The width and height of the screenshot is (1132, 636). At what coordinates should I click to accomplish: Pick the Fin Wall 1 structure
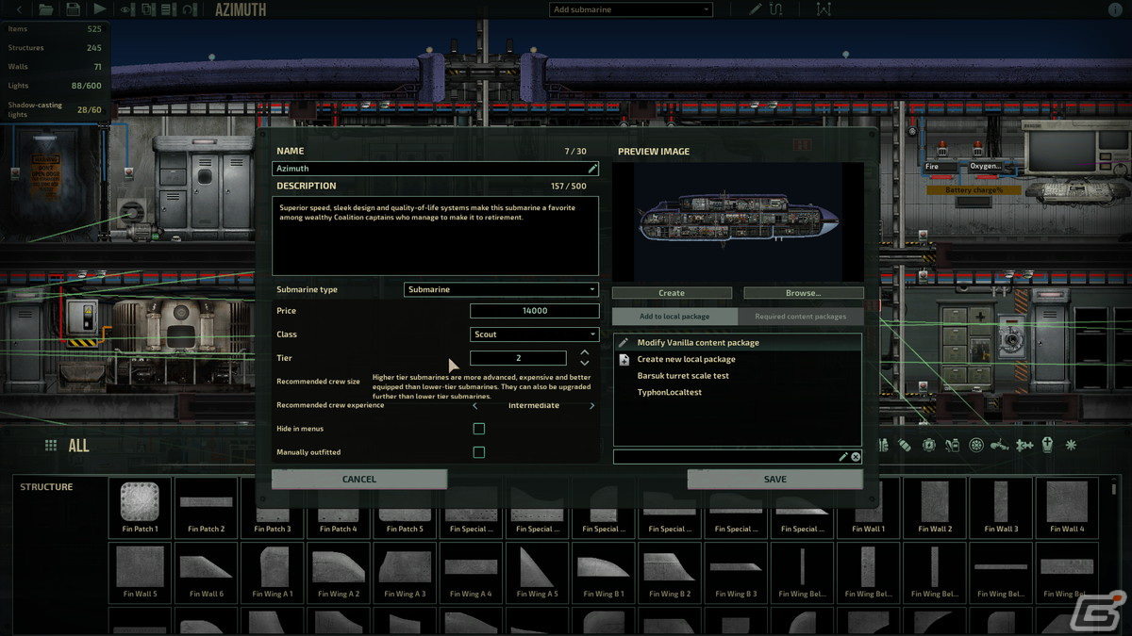868,508
